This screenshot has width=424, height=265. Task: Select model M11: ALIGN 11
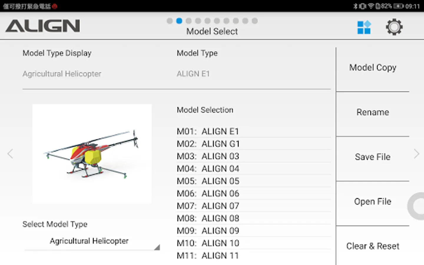(254, 256)
